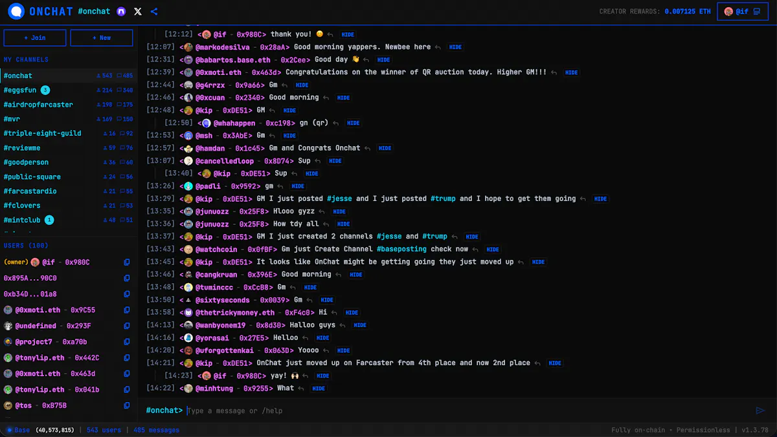Select the #fclovers channel
This screenshot has width=777, height=437.
coord(68,206)
